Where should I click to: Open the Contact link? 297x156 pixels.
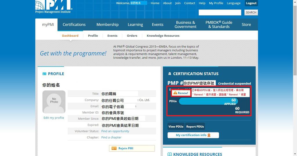(190, 3)
